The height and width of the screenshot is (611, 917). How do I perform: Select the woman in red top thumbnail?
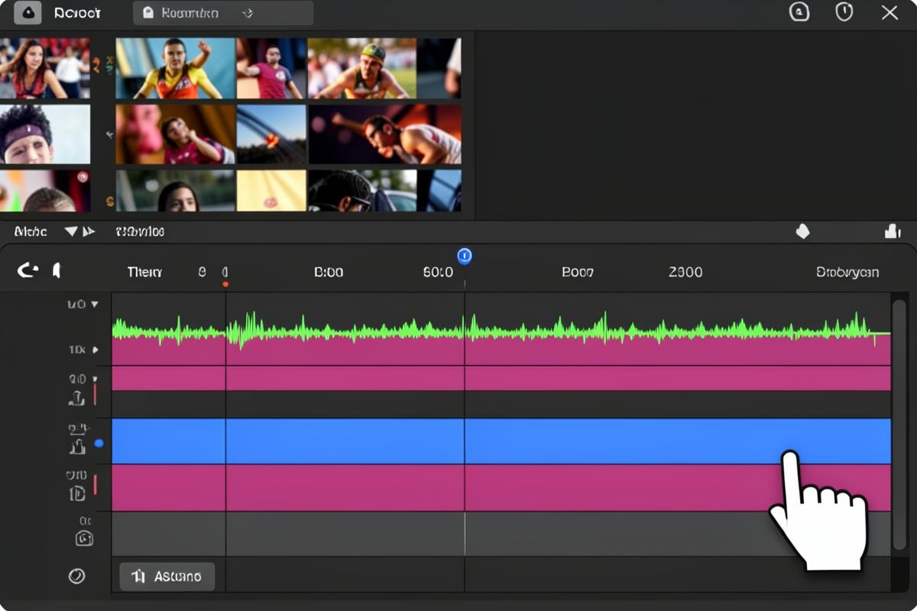[45, 68]
